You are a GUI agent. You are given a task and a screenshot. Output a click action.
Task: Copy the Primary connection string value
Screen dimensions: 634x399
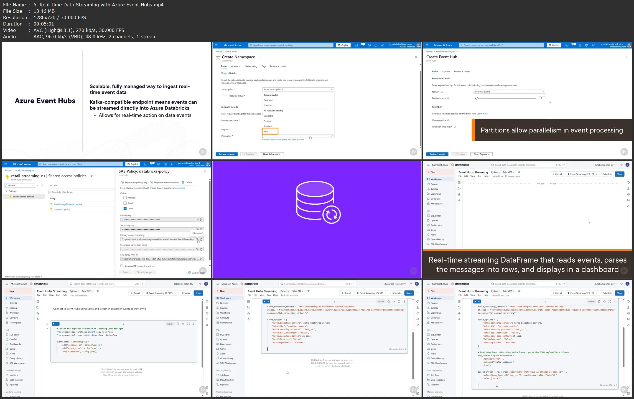tap(201, 239)
